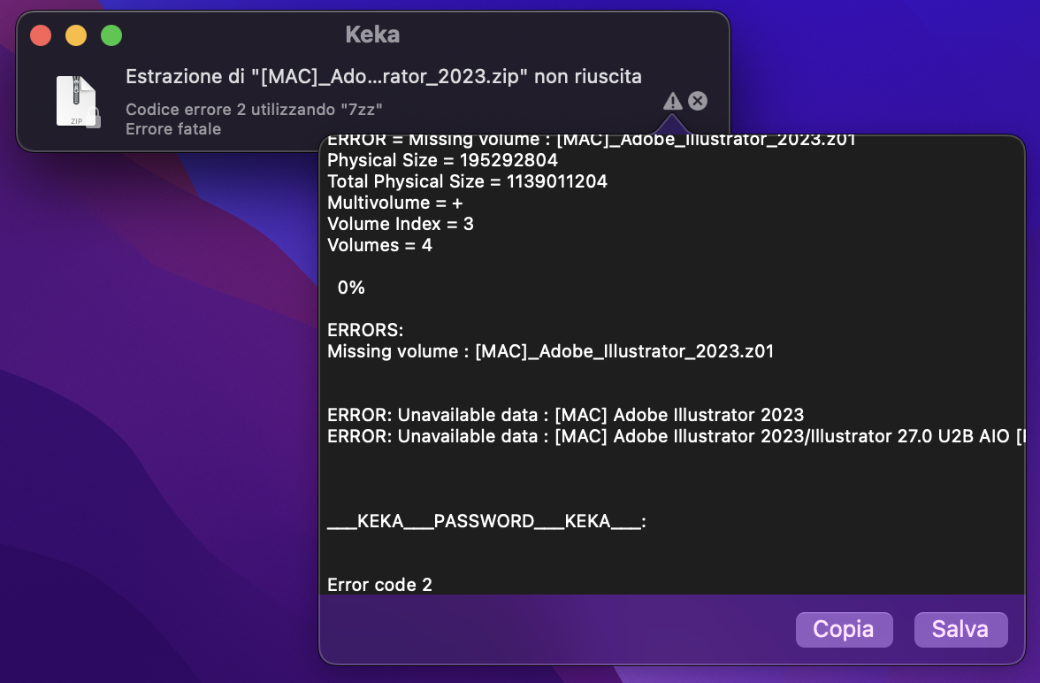The width and height of the screenshot is (1040, 683).
Task: Click the 'Physical Size = 195292804' line
Action: tap(442, 160)
